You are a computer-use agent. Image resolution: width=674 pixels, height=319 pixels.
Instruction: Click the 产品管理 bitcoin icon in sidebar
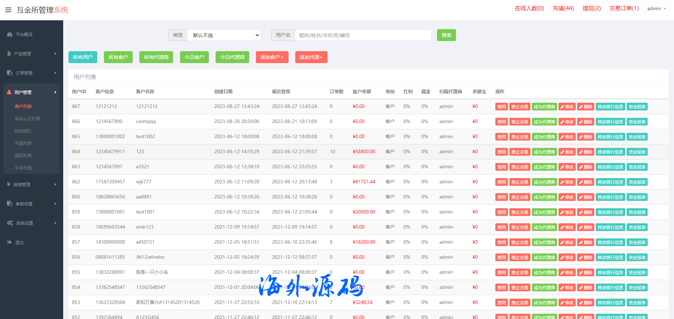[x=9, y=54]
